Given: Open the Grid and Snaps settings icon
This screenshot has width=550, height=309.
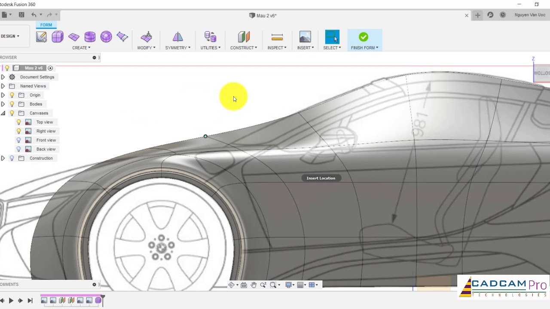Looking at the screenshot, I should pos(300,285).
